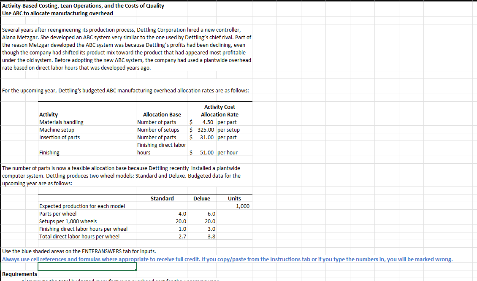Select the 'For the upcoming year' sentence cell
The width and height of the screenshot is (477, 281).
tap(125, 91)
